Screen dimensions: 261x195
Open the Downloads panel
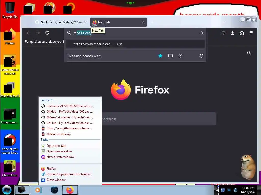pyautogui.click(x=233, y=33)
